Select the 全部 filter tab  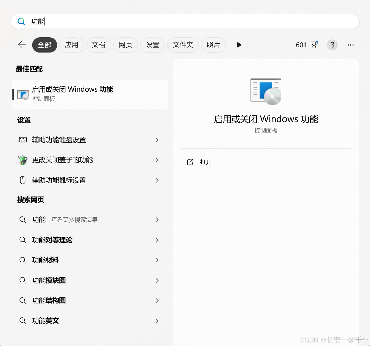click(x=44, y=45)
